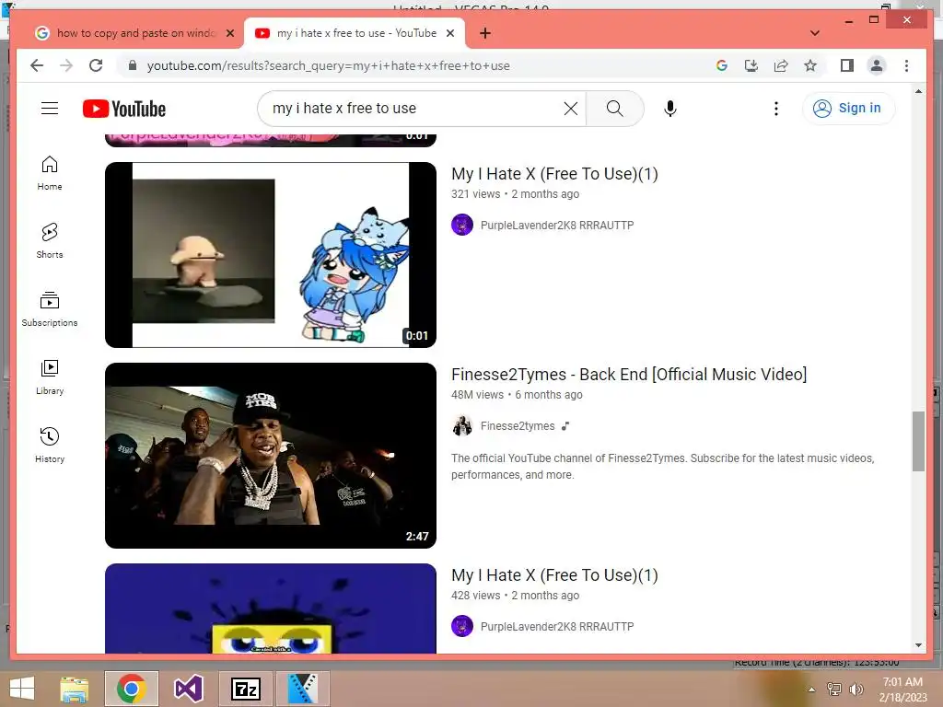Open the Chrome profile avatar
This screenshot has width=943, height=707.
[877, 65]
